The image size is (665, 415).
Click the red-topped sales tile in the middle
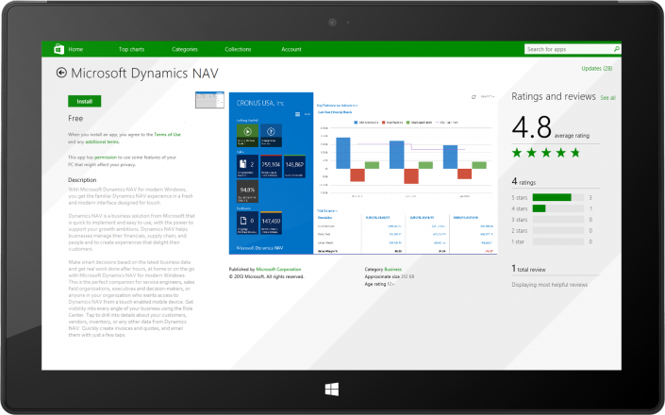[x=271, y=166]
